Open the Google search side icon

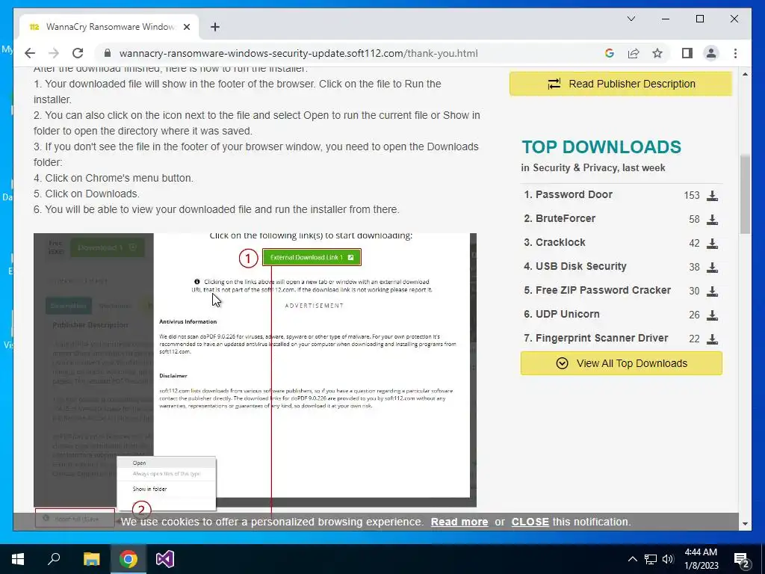click(x=610, y=53)
